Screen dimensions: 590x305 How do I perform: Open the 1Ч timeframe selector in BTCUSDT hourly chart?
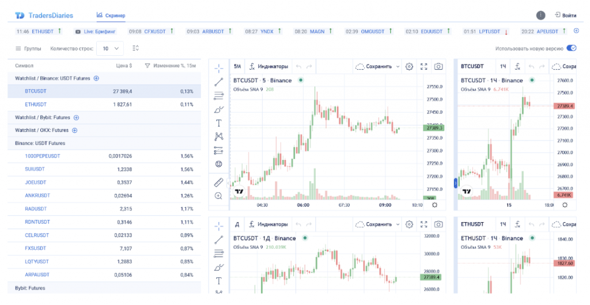tap(502, 67)
